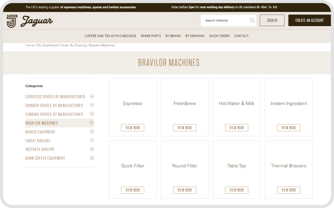334x208 pixels.
Task: Click the Instant Ingredient card title
Action: coord(288,103)
